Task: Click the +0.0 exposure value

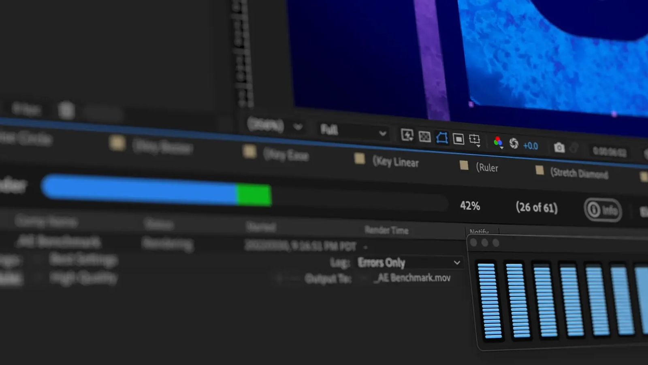Action: pos(530,145)
